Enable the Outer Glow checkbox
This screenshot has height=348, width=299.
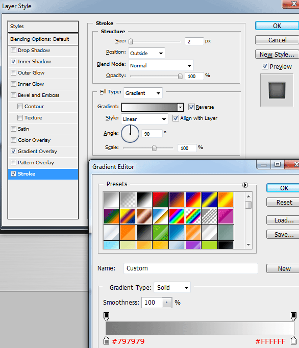click(x=14, y=73)
